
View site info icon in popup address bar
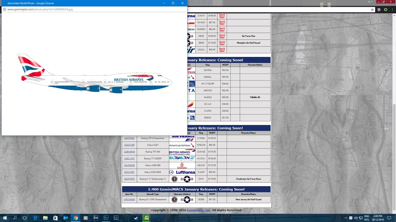pos(4,9)
